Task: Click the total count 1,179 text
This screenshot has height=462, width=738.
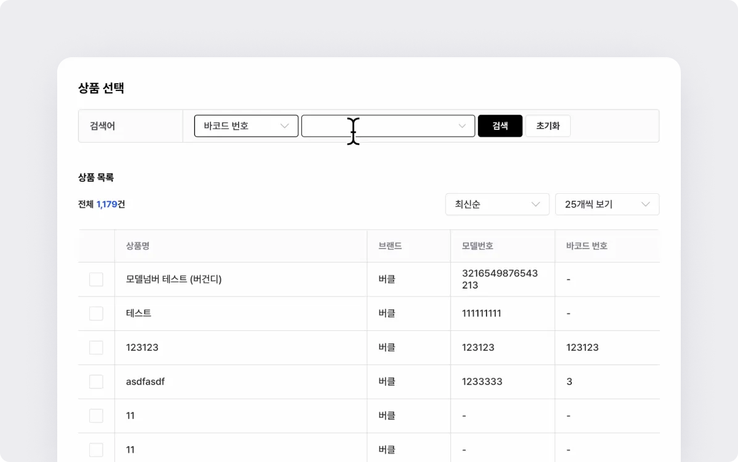Action: 107,204
